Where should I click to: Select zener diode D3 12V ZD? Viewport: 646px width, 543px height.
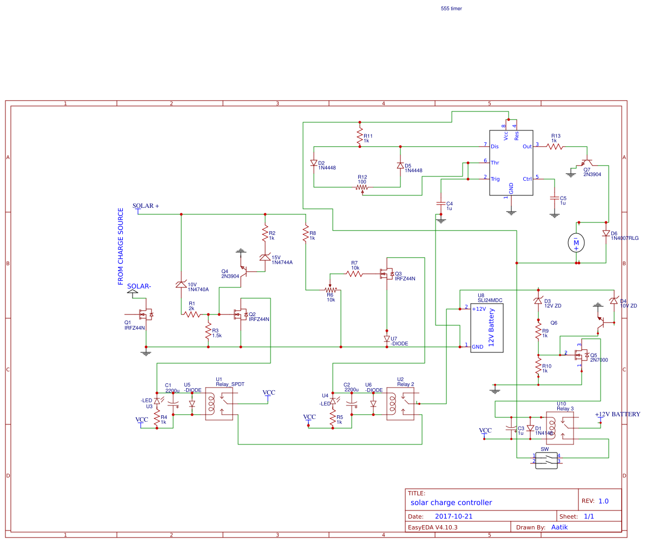pos(537,299)
